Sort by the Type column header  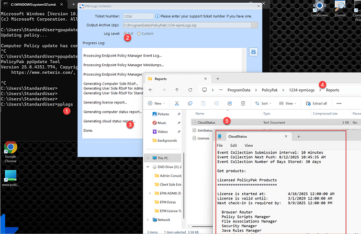(267, 113)
